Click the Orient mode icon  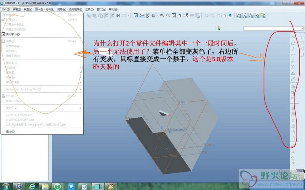(x=147, y=16)
